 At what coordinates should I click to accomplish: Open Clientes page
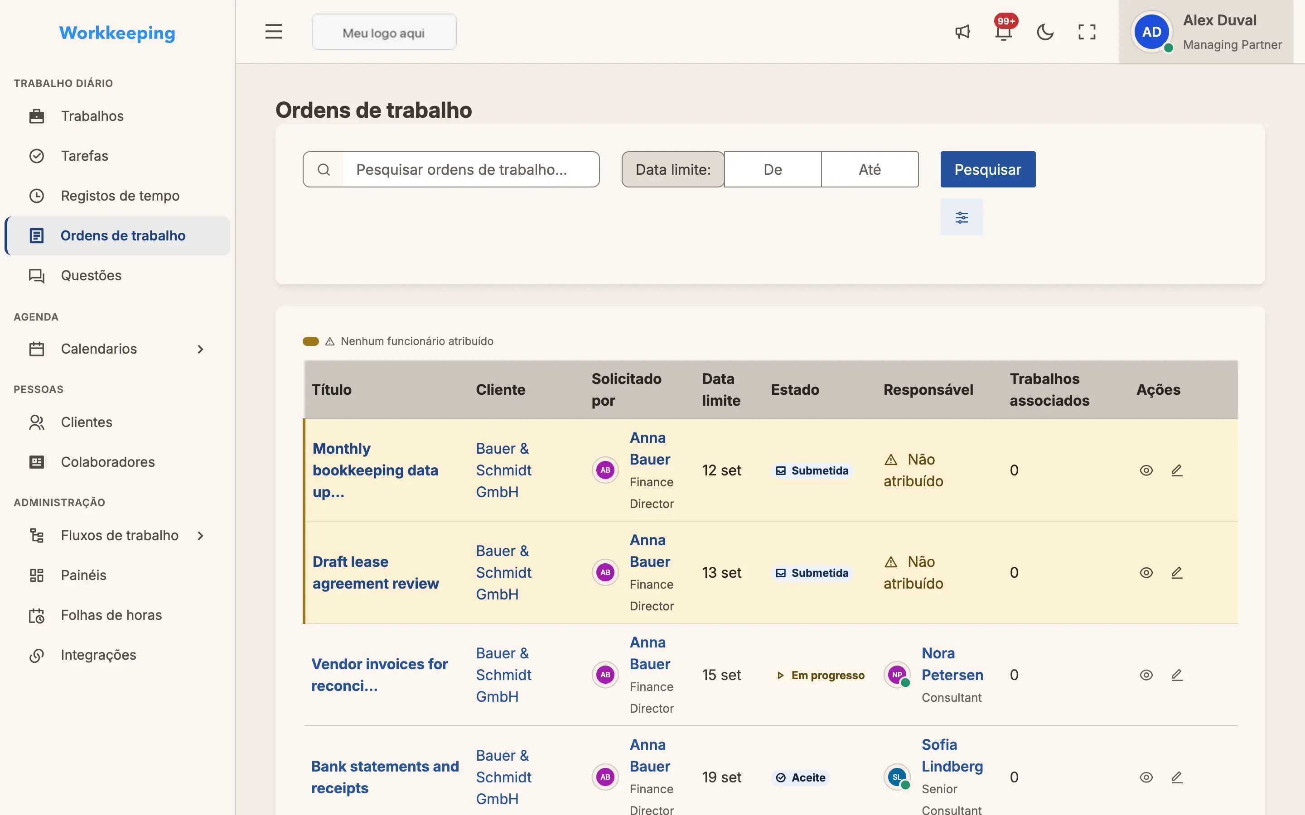[117, 422]
